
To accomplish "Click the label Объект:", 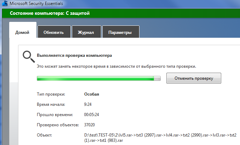I will coord(44,135).
